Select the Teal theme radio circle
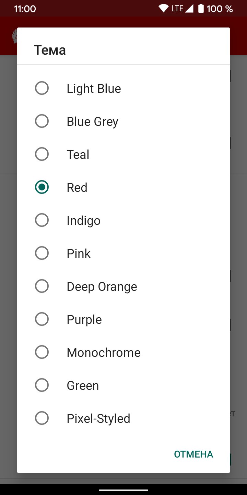This screenshot has width=247, height=495. pos(42,154)
